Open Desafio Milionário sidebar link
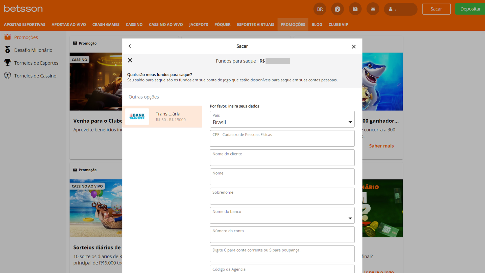Viewport: 485px width, 273px height. (x=33, y=50)
